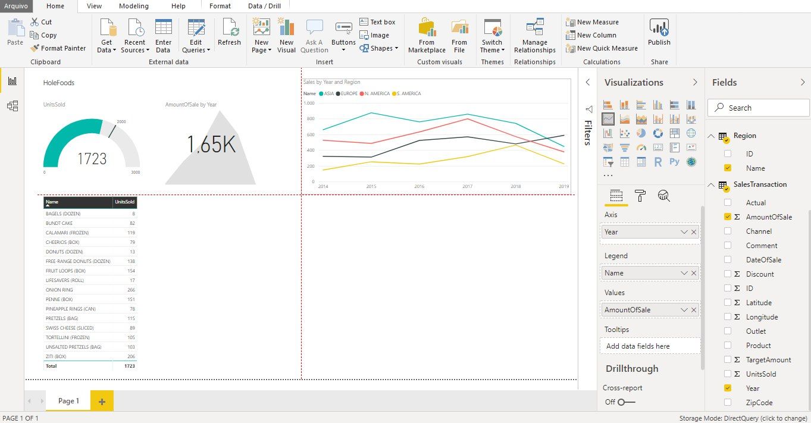Screen dimensions: 811x423
Task: Collapse the SalesTransaction table in Fields
Action: click(711, 185)
